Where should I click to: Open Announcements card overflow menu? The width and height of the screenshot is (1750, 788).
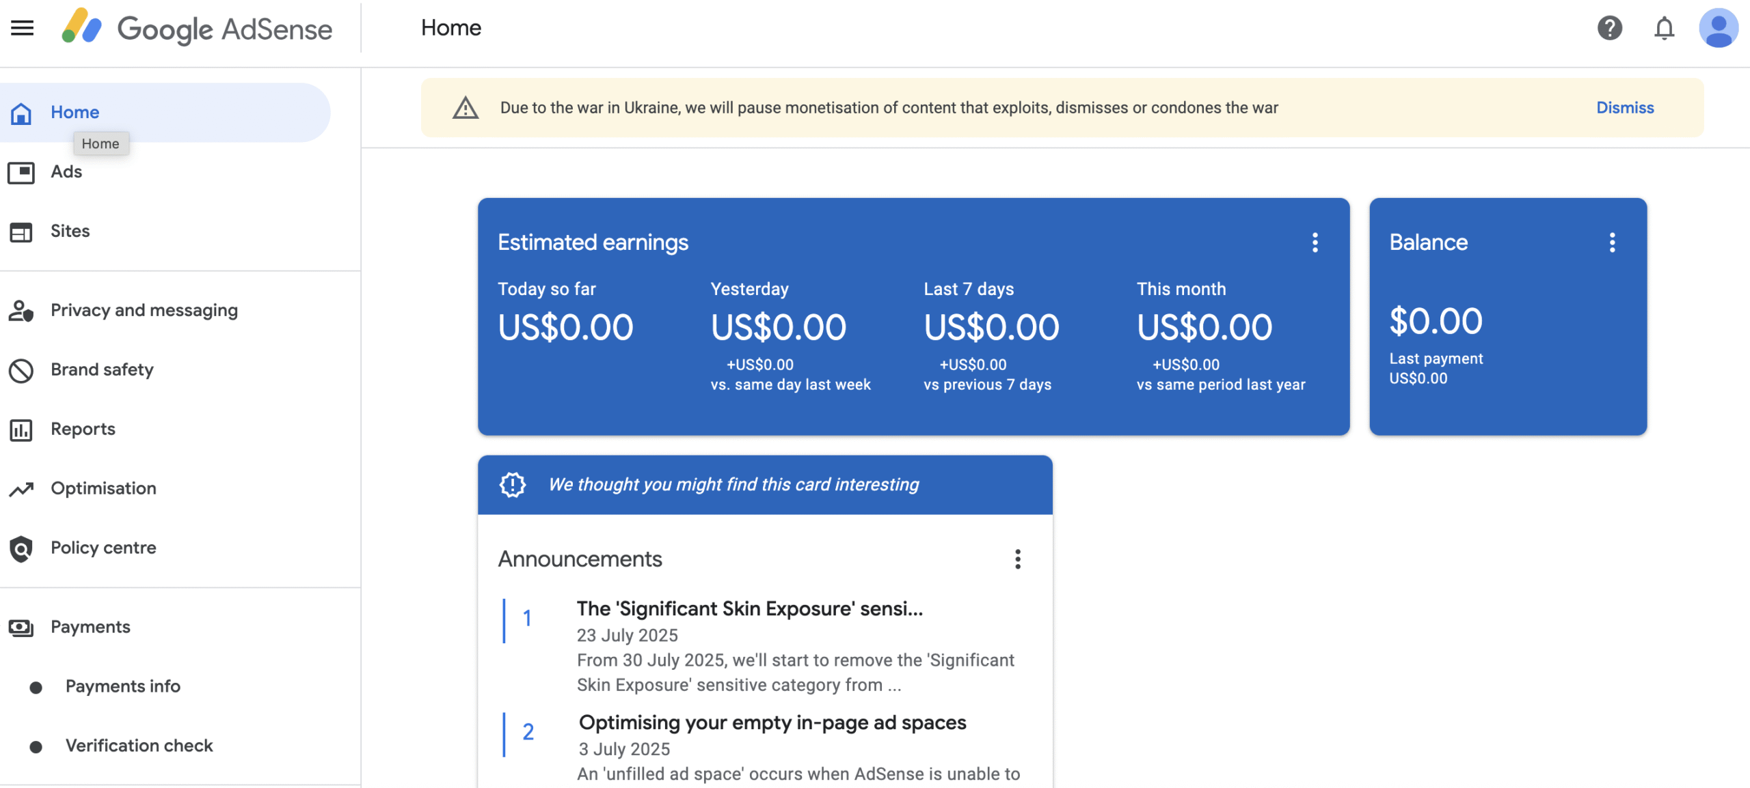click(x=1017, y=559)
